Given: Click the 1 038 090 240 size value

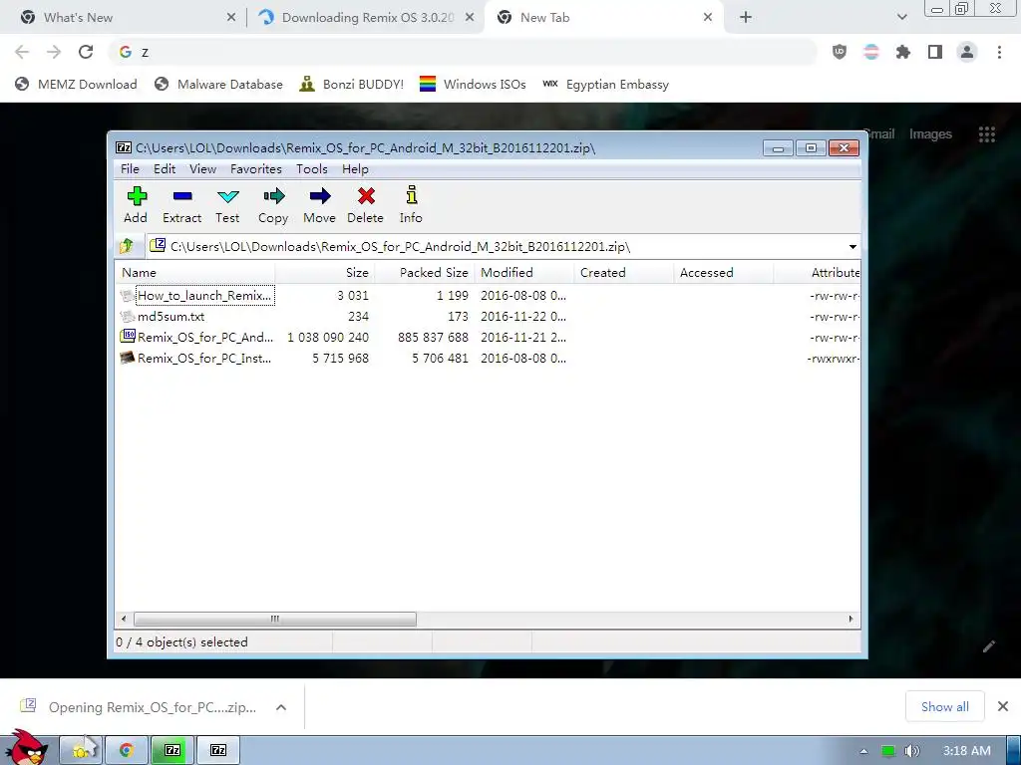Looking at the screenshot, I should (327, 338).
